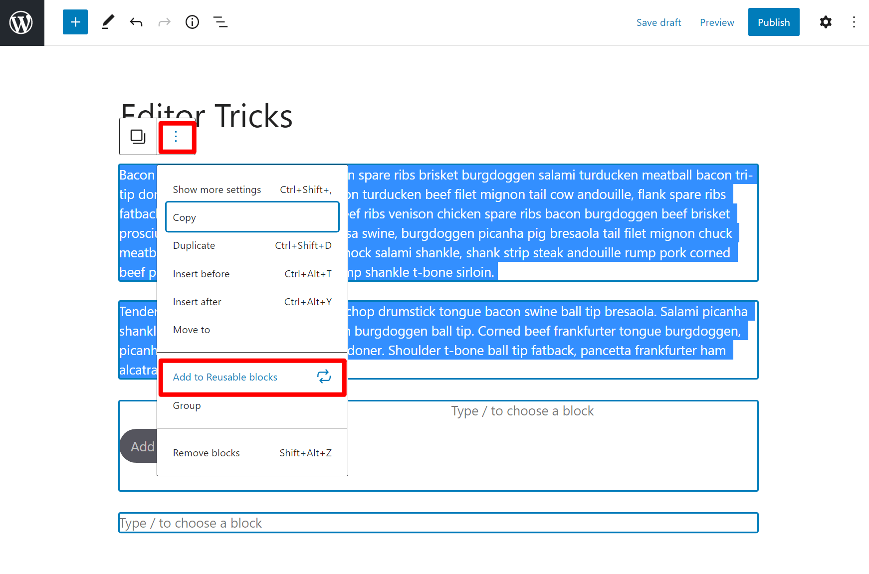The height and width of the screenshot is (574, 869).
Task: Collapse the block toolbar options menu
Action: tap(176, 137)
